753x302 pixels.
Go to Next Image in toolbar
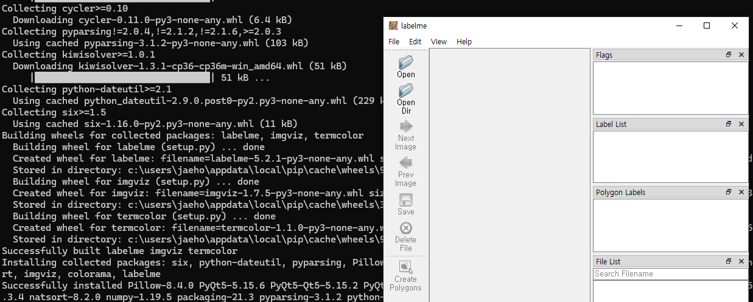point(406,135)
